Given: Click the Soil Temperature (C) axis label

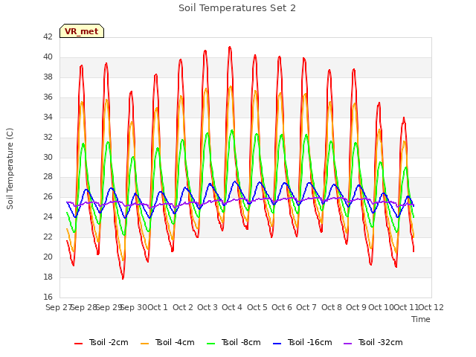Looking at the screenshot, I should 10,169.
